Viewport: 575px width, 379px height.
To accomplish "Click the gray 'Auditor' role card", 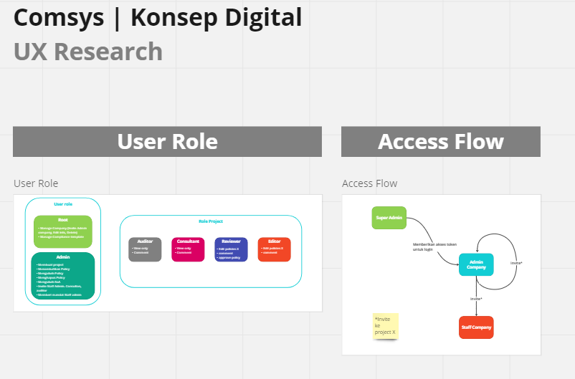I will click(x=145, y=249).
